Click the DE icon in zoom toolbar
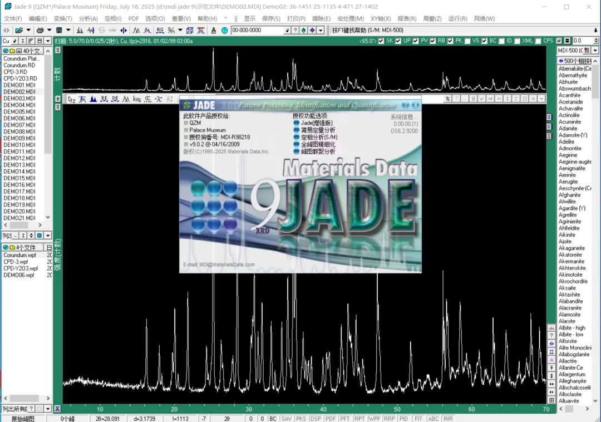 115,99
